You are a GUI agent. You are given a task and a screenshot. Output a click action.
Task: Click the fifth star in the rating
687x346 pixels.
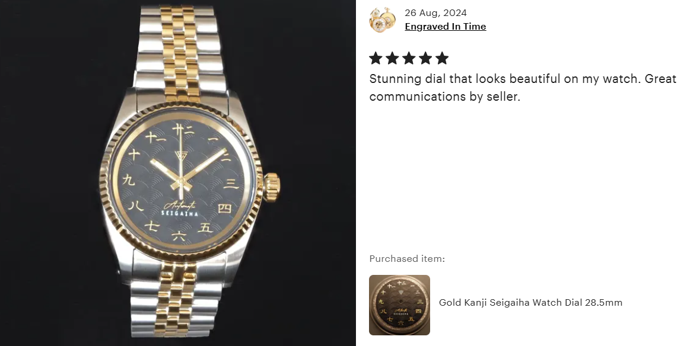[442, 57]
